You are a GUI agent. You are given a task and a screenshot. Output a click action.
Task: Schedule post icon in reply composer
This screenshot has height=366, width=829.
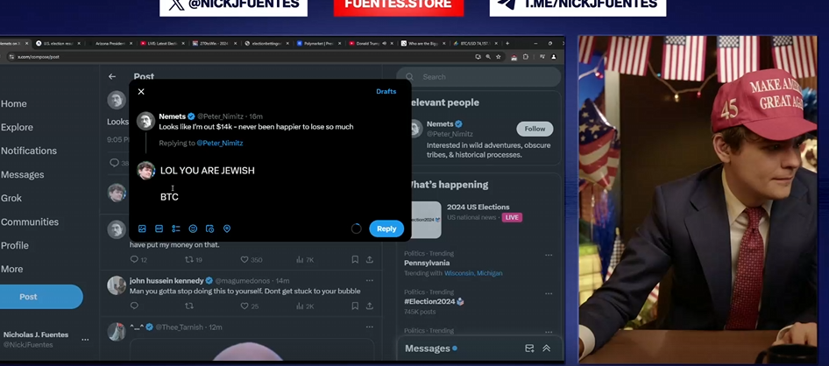tap(210, 229)
